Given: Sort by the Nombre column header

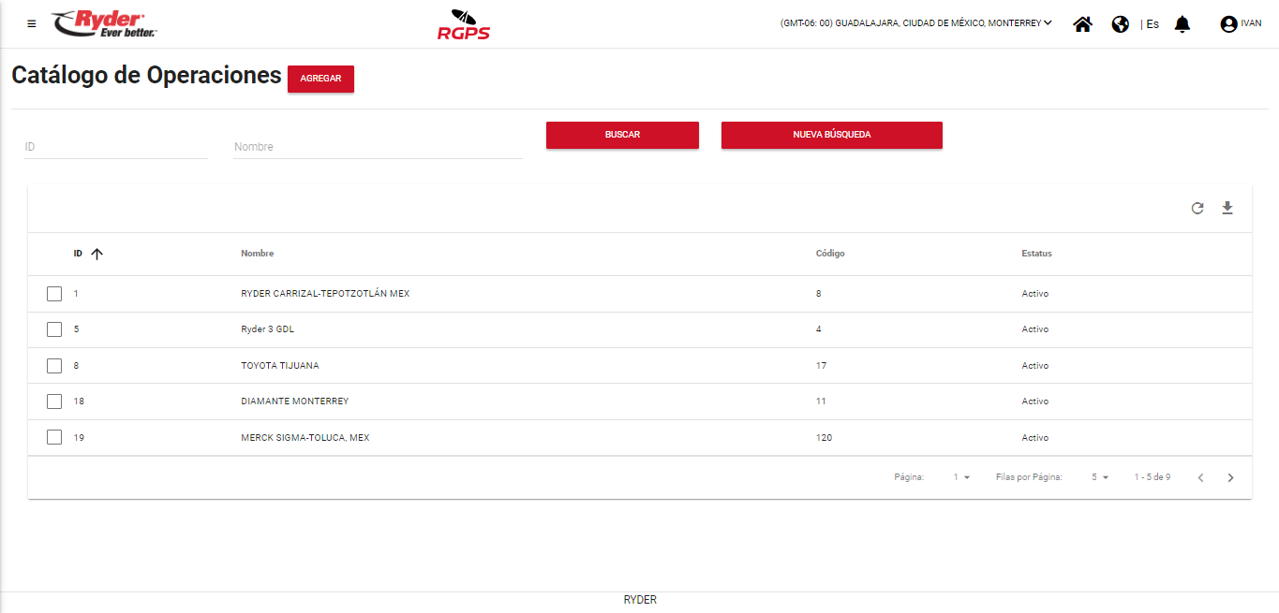Looking at the screenshot, I should click(257, 254).
